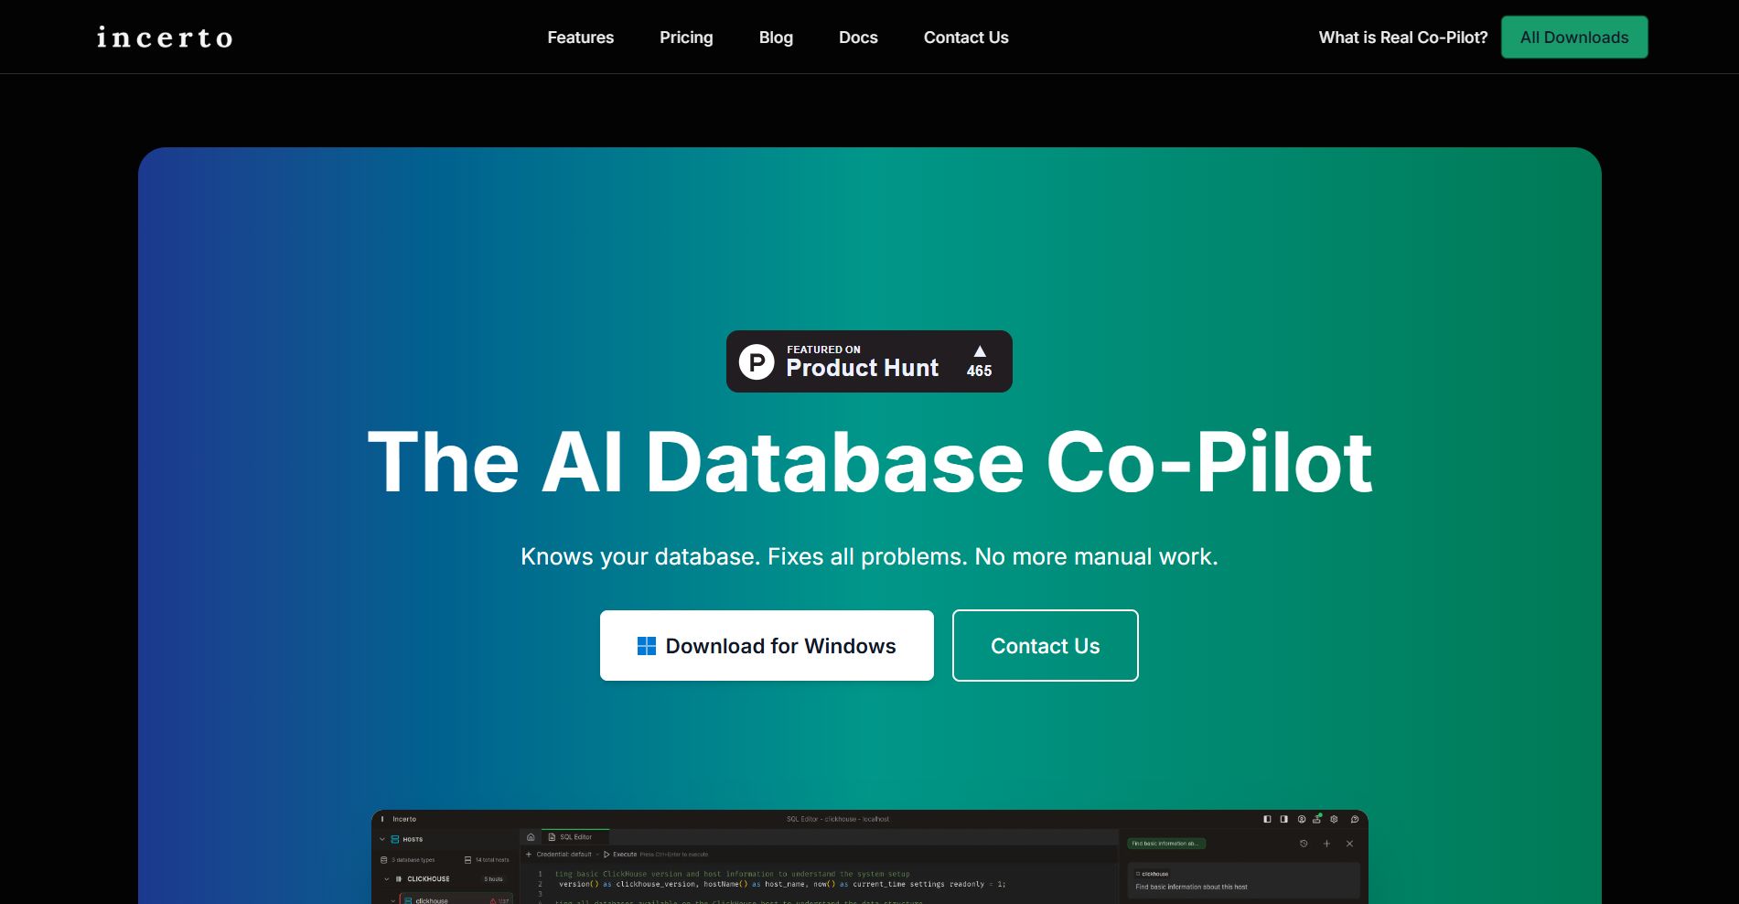Open the Features nav item
This screenshot has height=904, width=1739.
(x=580, y=38)
